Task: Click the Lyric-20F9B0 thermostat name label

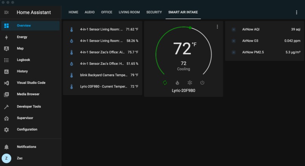Action: [184, 91]
